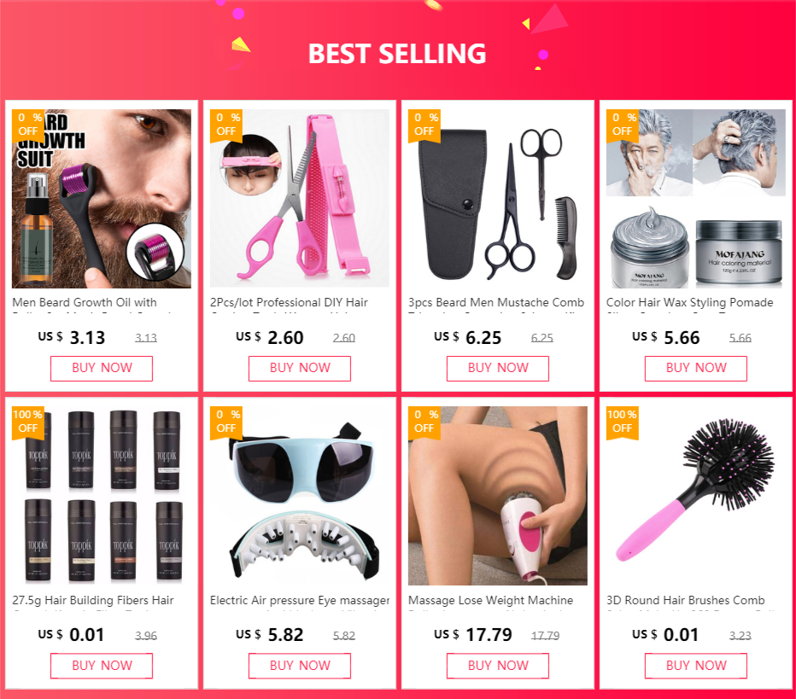Open the beard growth oil product image

102,199
